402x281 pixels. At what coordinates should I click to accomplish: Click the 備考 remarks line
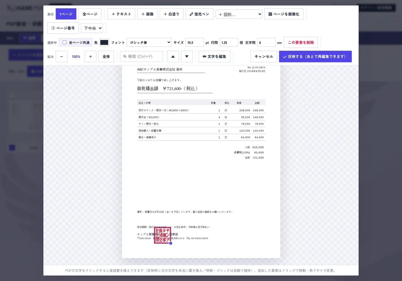click(185, 212)
